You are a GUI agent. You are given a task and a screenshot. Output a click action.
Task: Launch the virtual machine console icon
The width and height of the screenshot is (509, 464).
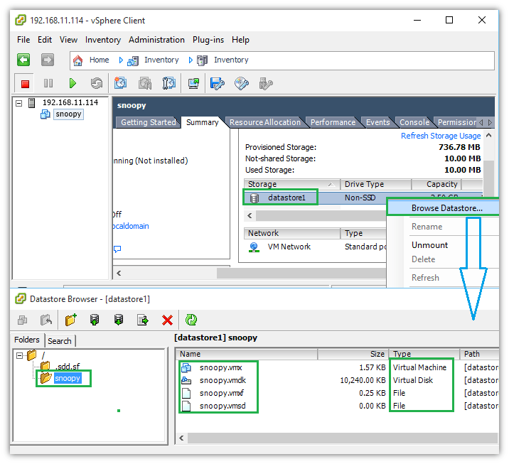tap(193, 83)
